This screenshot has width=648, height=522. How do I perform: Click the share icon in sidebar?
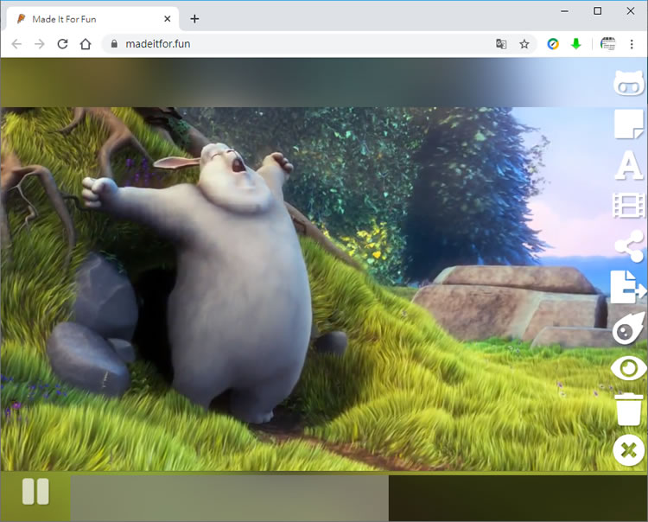(628, 245)
